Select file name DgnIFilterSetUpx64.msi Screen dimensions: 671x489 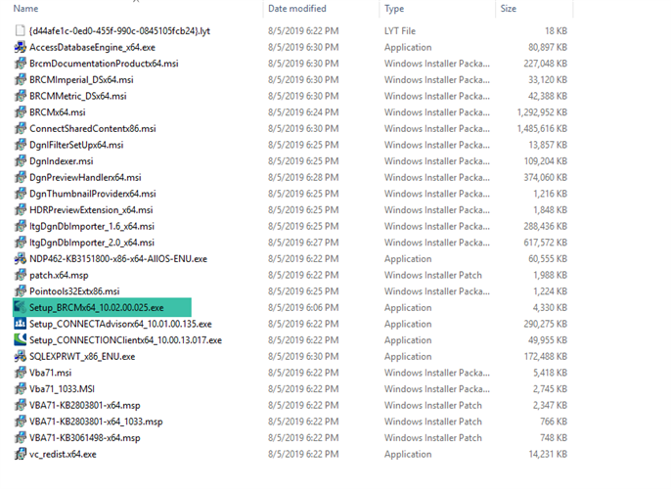point(76,145)
